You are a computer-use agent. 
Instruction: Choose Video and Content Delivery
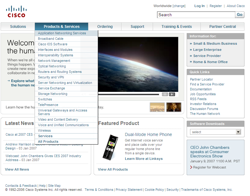(x=66, y=119)
